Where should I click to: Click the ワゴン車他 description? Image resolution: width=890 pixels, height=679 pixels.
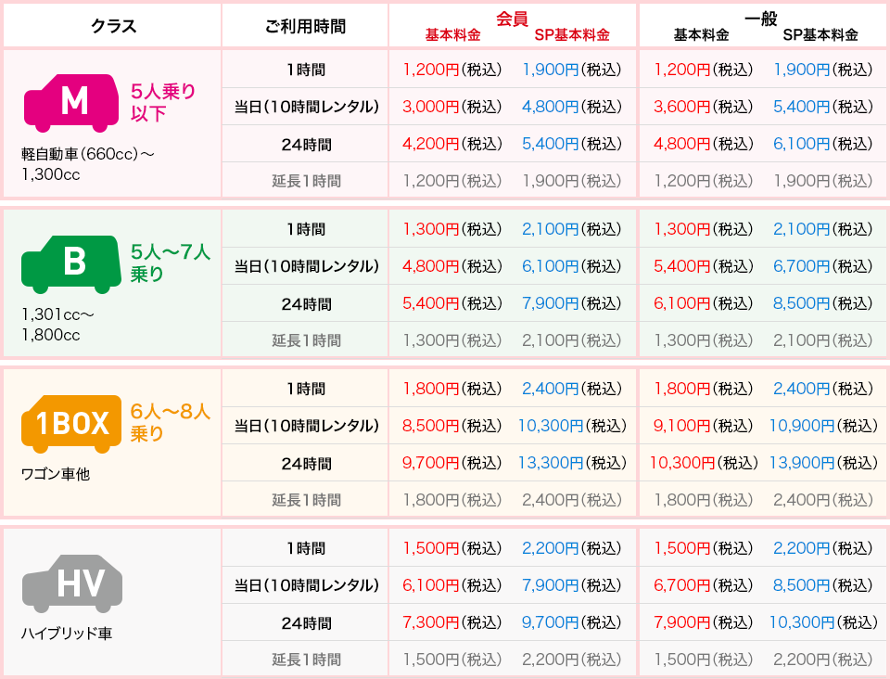(x=56, y=473)
